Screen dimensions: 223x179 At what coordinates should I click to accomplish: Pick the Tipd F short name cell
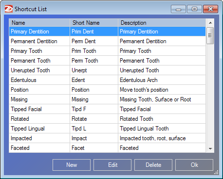[x=94, y=109]
